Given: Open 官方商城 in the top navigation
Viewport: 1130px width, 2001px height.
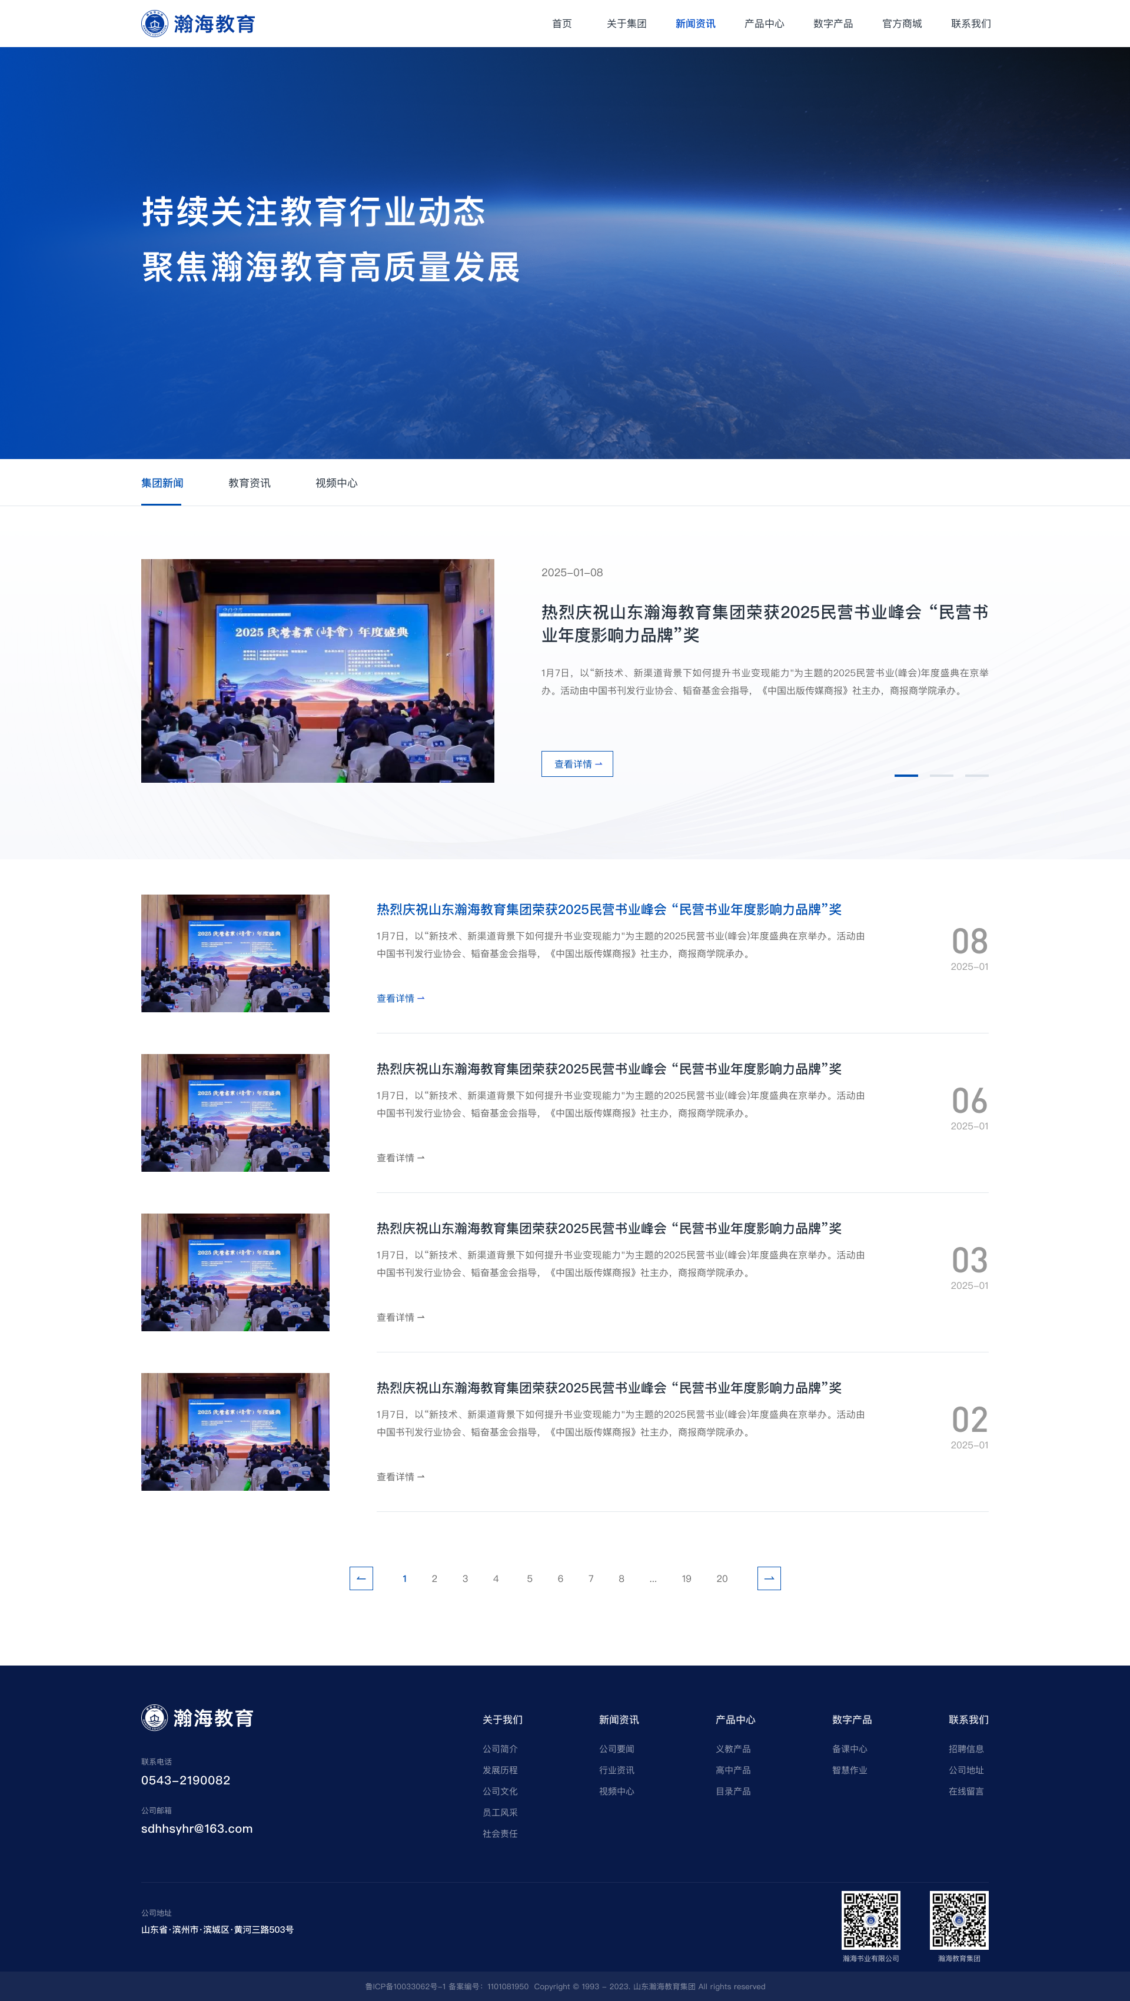Looking at the screenshot, I should click(x=902, y=24).
